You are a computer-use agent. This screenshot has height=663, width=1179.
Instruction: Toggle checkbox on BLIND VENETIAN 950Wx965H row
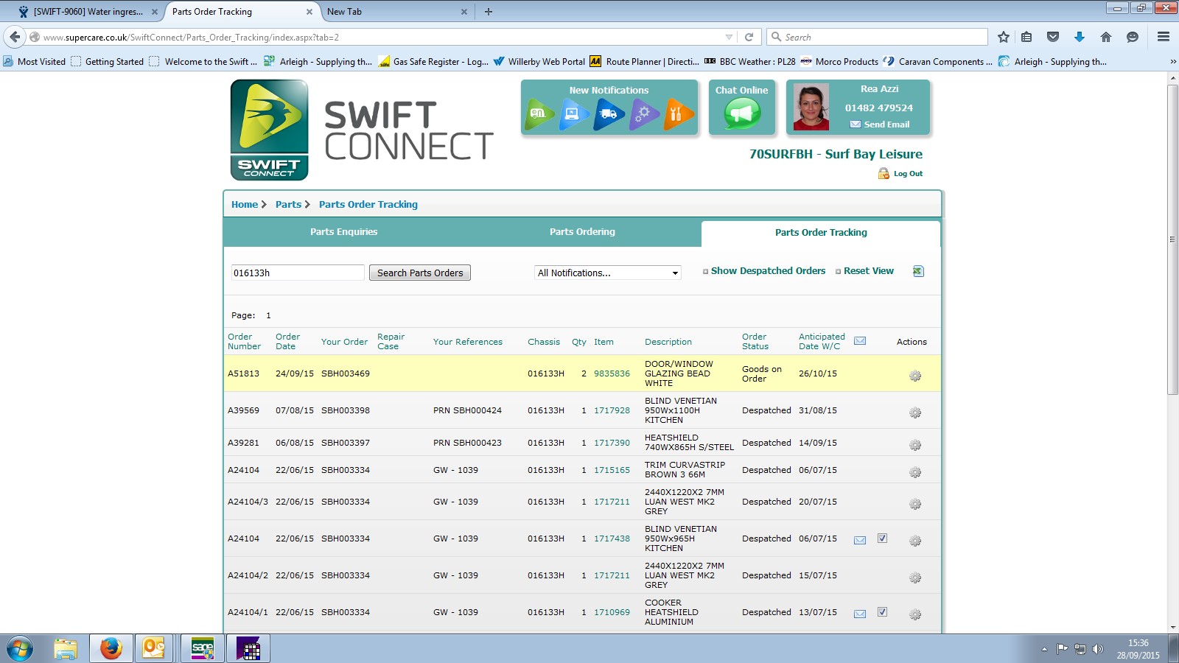[882, 539]
